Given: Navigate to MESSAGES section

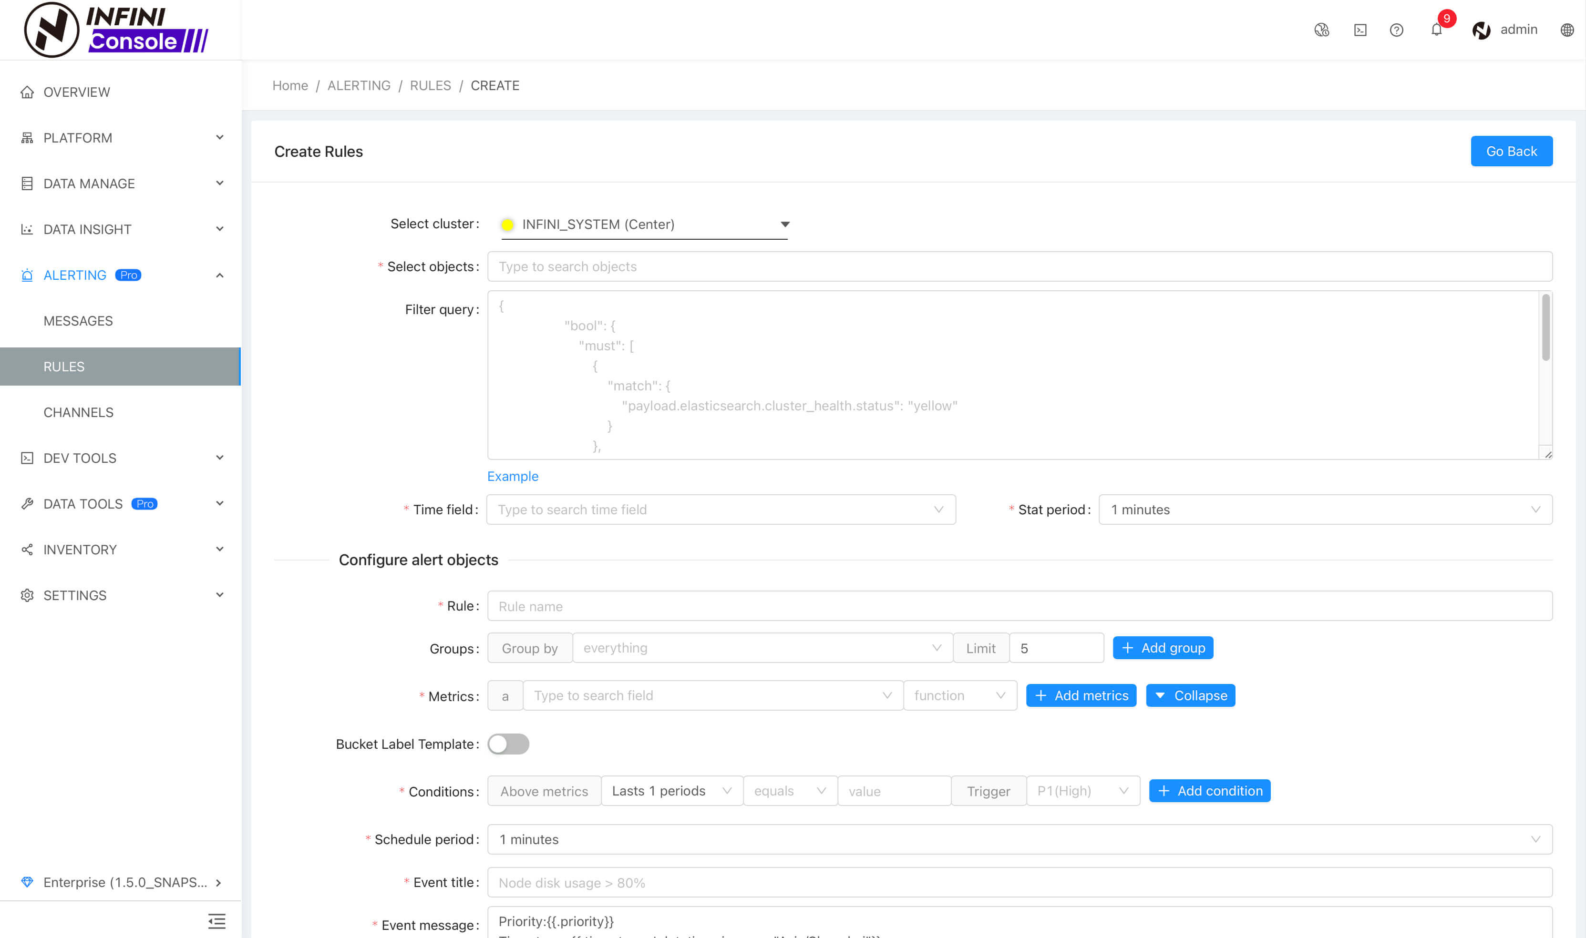Looking at the screenshot, I should click(78, 320).
